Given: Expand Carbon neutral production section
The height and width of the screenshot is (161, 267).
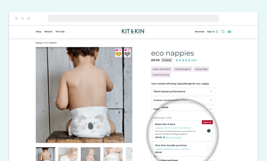Looking at the screenshot, I should pos(183,100).
